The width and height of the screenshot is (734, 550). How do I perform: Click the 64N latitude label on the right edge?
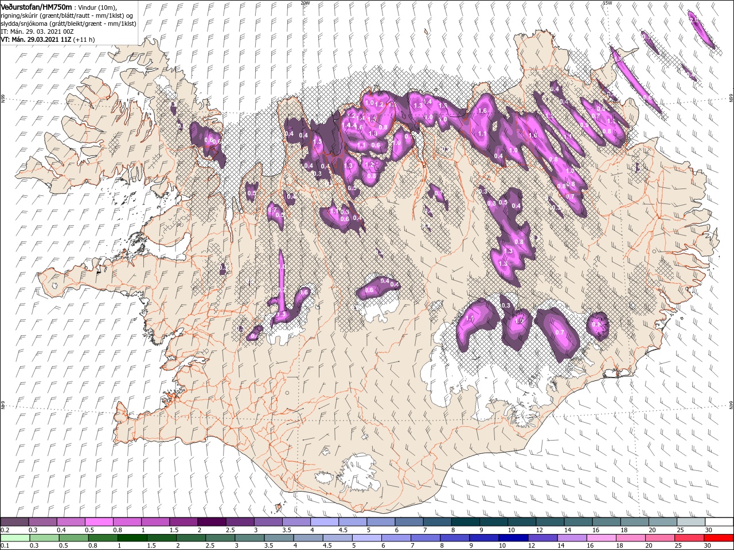click(731, 405)
